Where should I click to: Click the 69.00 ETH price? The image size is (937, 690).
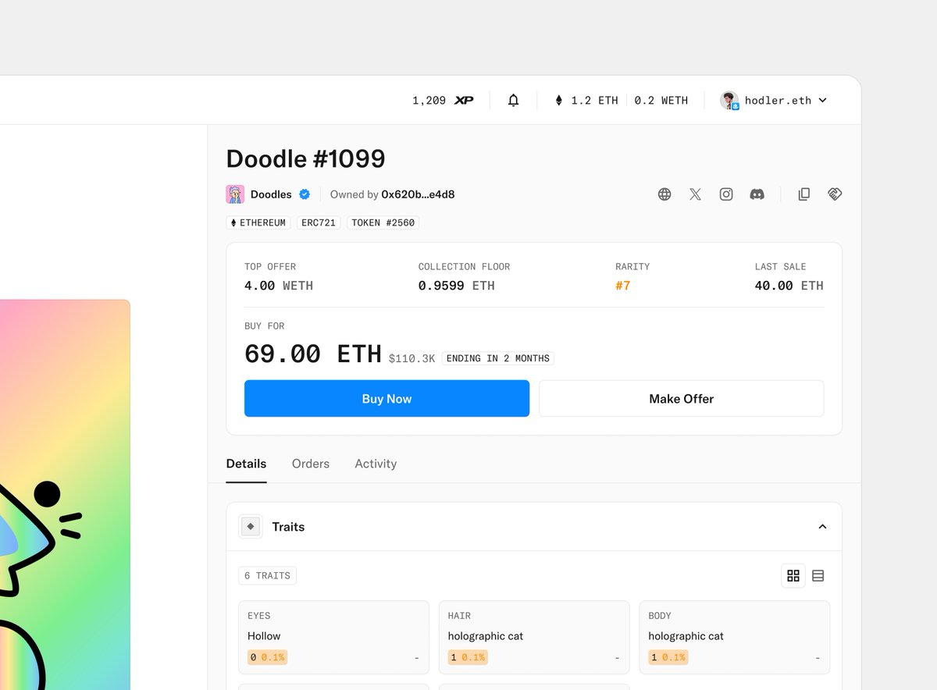pyautogui.click(x=313, y=354)
